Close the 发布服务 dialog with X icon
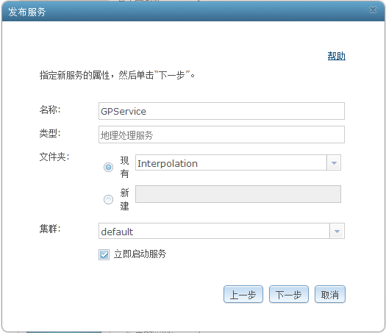386x333 pixels. [373, 10]
